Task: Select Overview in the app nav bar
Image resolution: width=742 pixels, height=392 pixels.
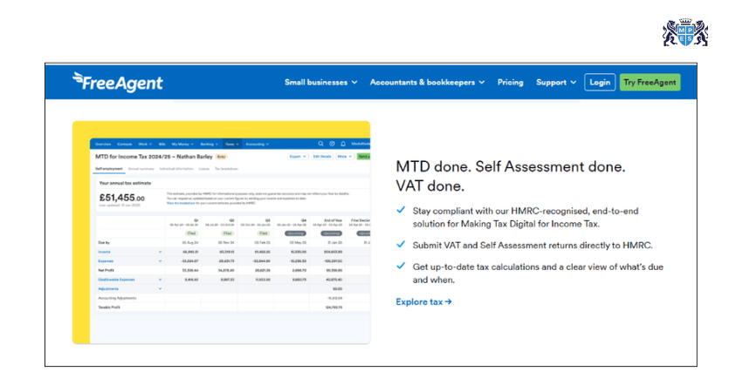Action: (103, 144)
